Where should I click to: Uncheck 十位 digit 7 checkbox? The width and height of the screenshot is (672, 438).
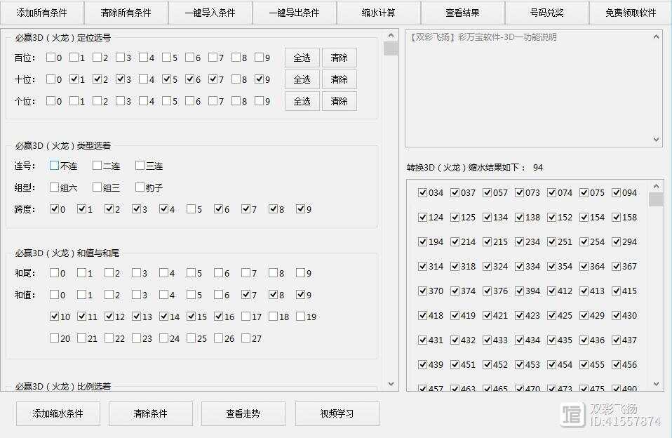[x=213, y=79]
